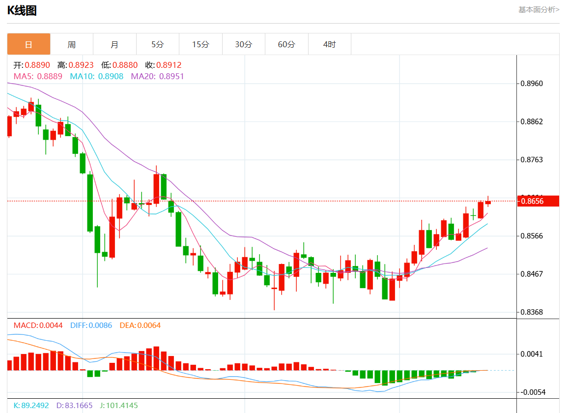569x413 pixels.
Task: Show the 60分 interval chart
Action: [286, 44]
